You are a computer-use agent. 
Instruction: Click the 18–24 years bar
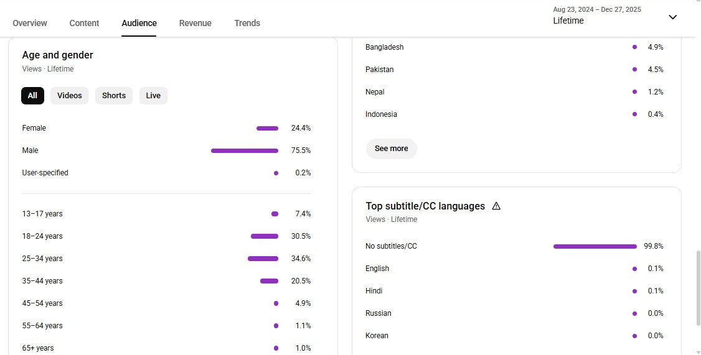pos(265,236)
